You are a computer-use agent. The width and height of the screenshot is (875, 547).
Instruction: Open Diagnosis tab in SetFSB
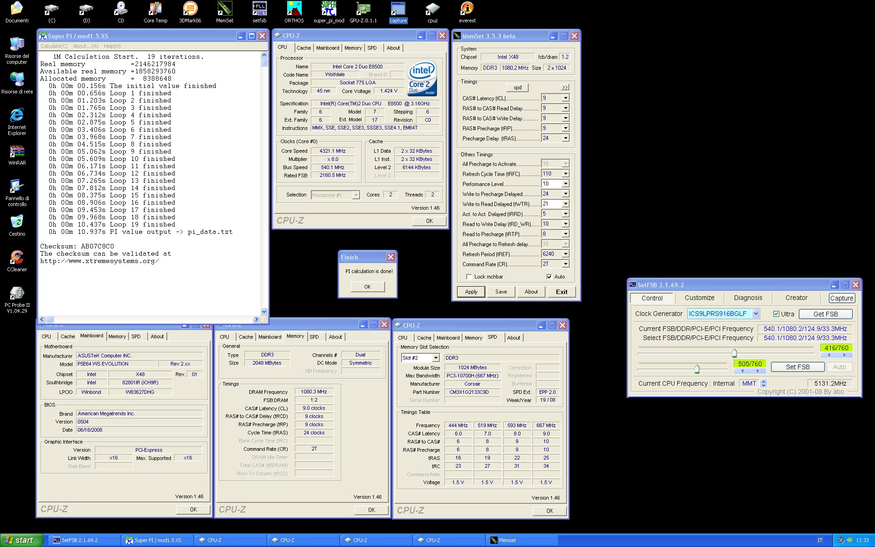click(x=748, y=298)
